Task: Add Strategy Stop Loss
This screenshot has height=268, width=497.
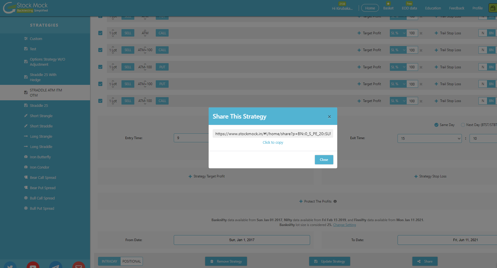Action: (x=430, y=176)
